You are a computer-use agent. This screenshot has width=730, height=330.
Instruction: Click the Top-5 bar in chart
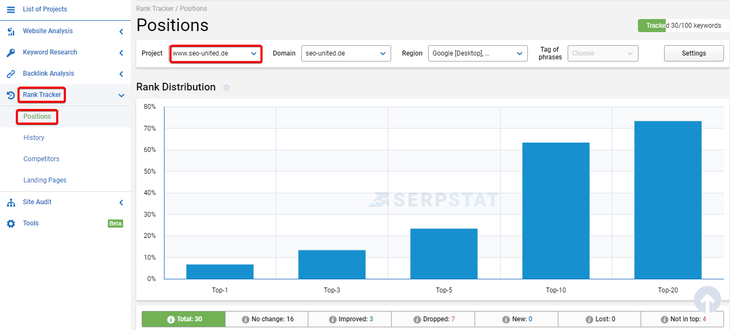pyautogui.click(x=444, y=254)
